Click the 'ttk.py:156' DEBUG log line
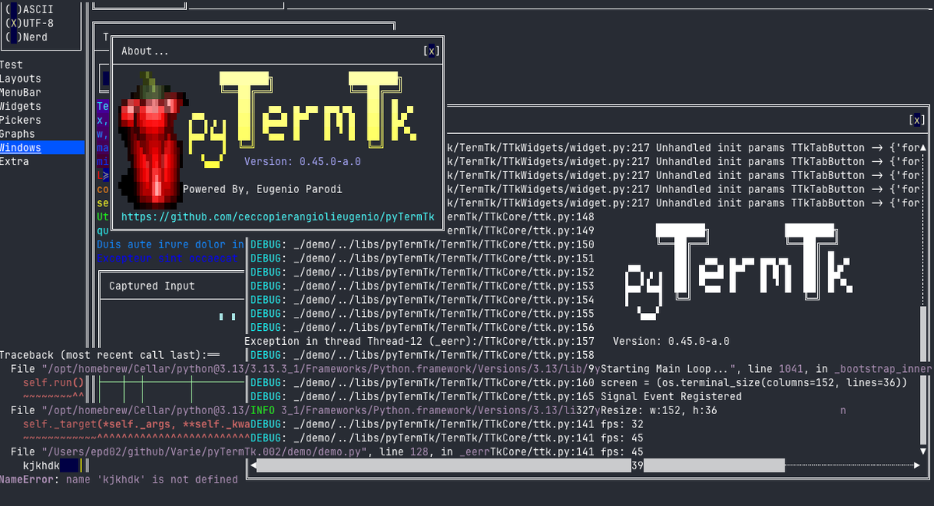 [x=422, y=328]
